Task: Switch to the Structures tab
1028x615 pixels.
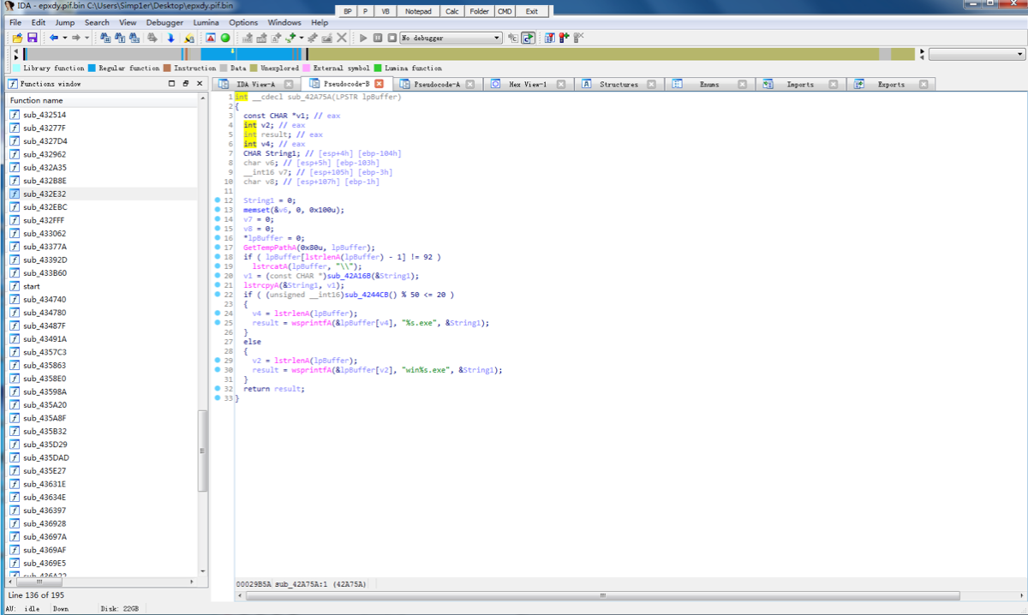Action: point(619,84)
